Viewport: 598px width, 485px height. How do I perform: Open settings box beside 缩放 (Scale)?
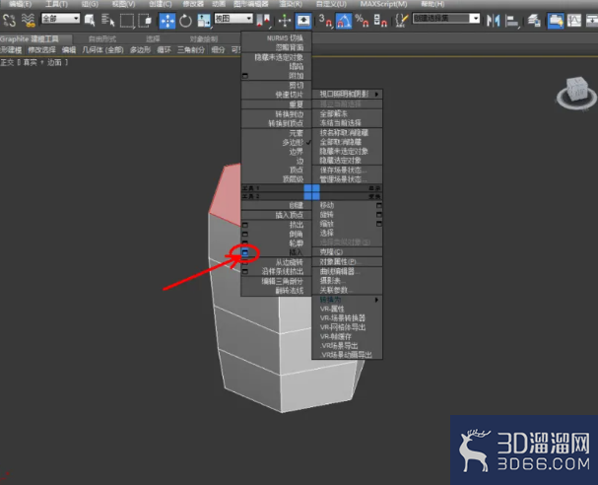379,224
